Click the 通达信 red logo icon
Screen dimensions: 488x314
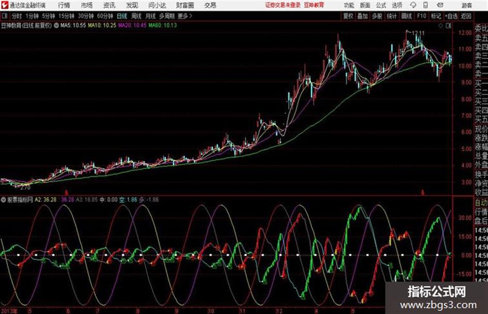pos(5,5)
